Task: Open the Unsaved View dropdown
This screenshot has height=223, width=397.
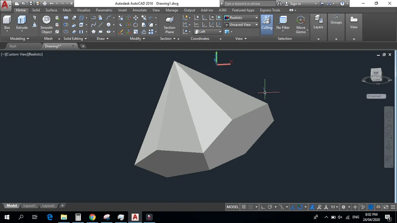Action: point(241,25)
